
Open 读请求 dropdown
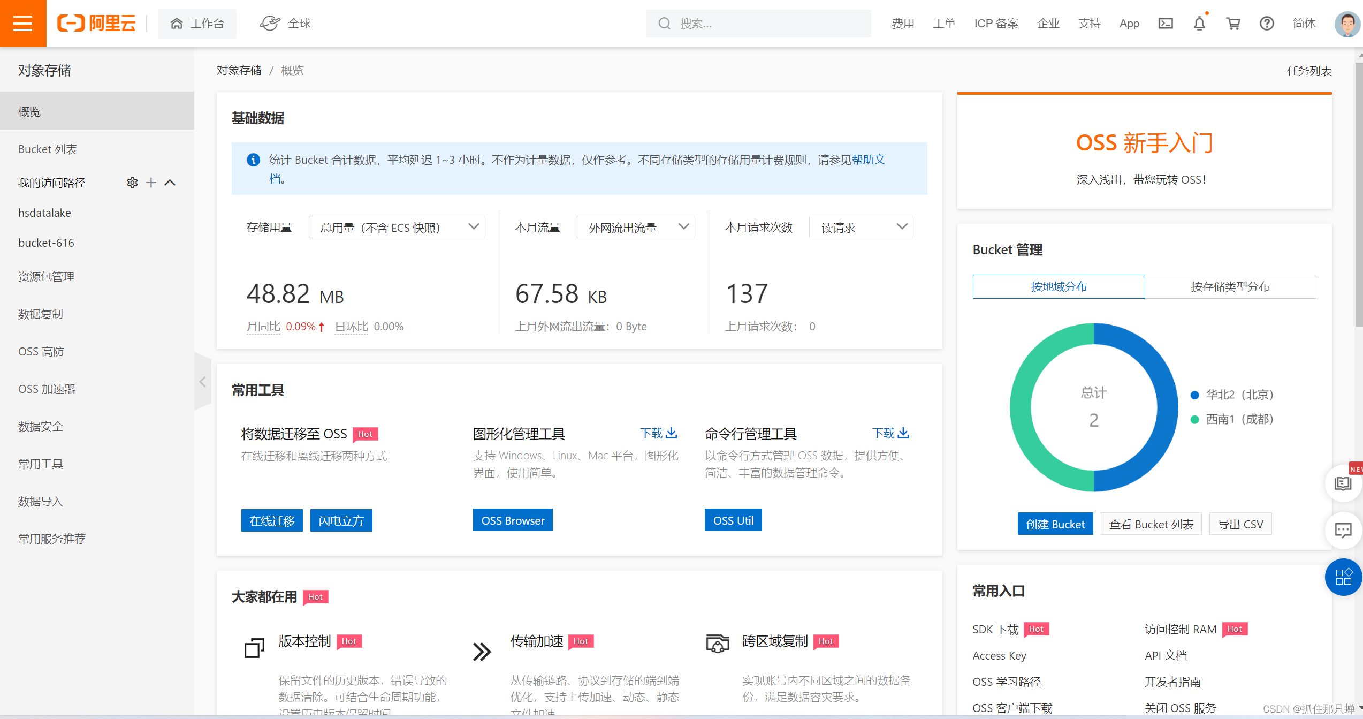point(861,228)
